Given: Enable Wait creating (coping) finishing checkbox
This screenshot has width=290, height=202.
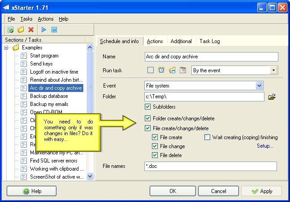Looking at the screenshot, I should pyautogui.click(x=208, y=137).
